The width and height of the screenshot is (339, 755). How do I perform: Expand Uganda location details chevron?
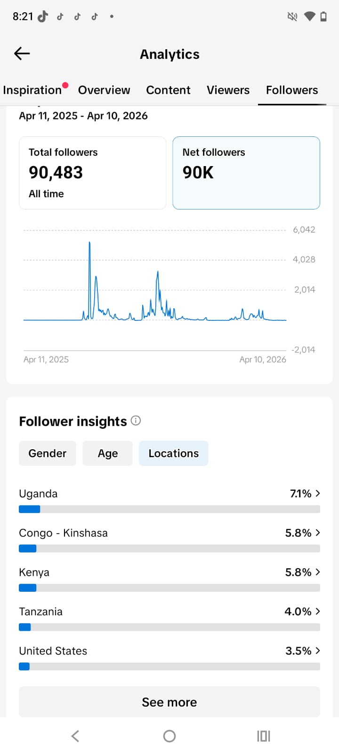(318, 493)
